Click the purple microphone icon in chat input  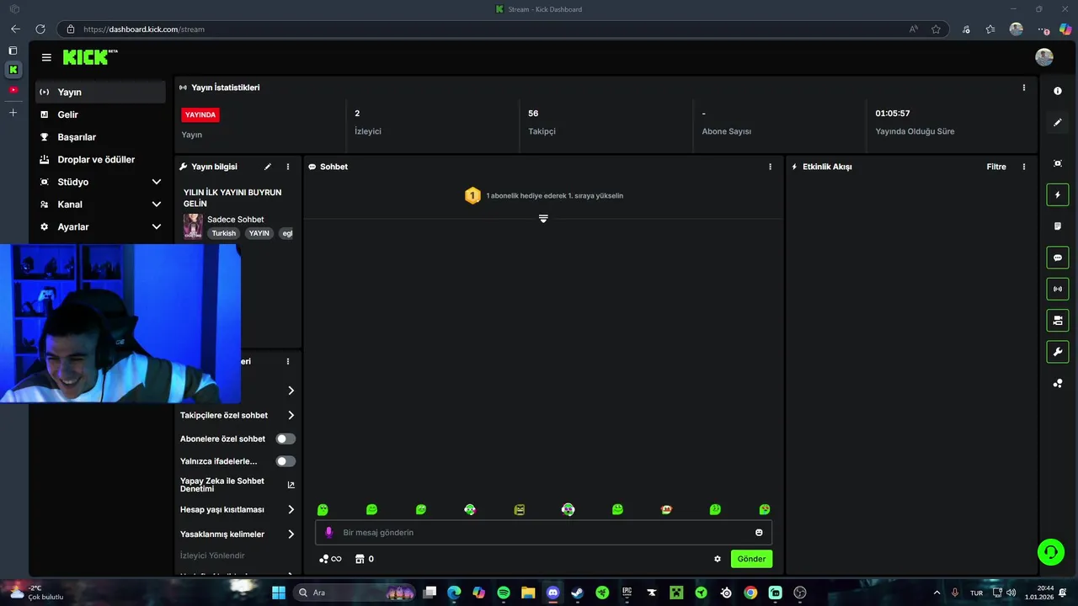coord(329,533)
